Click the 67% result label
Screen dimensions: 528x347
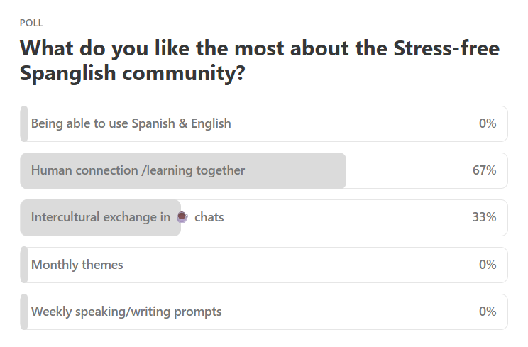tap(484, 170)
